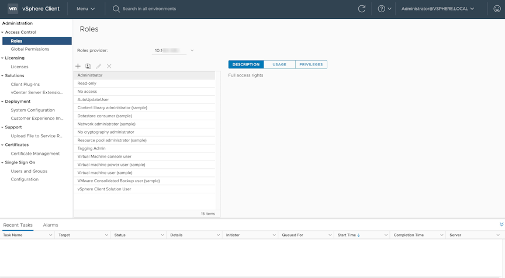Switch to Privileges tab
This screenshot has height=278, width=505.
311,64
